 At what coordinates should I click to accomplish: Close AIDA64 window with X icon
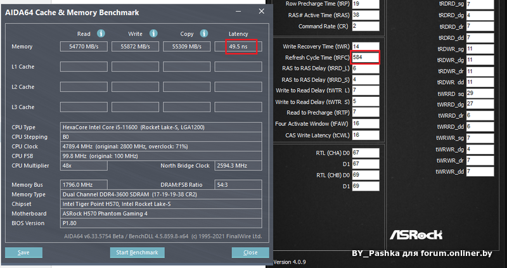pyautogui.click(x=261, y=11)
